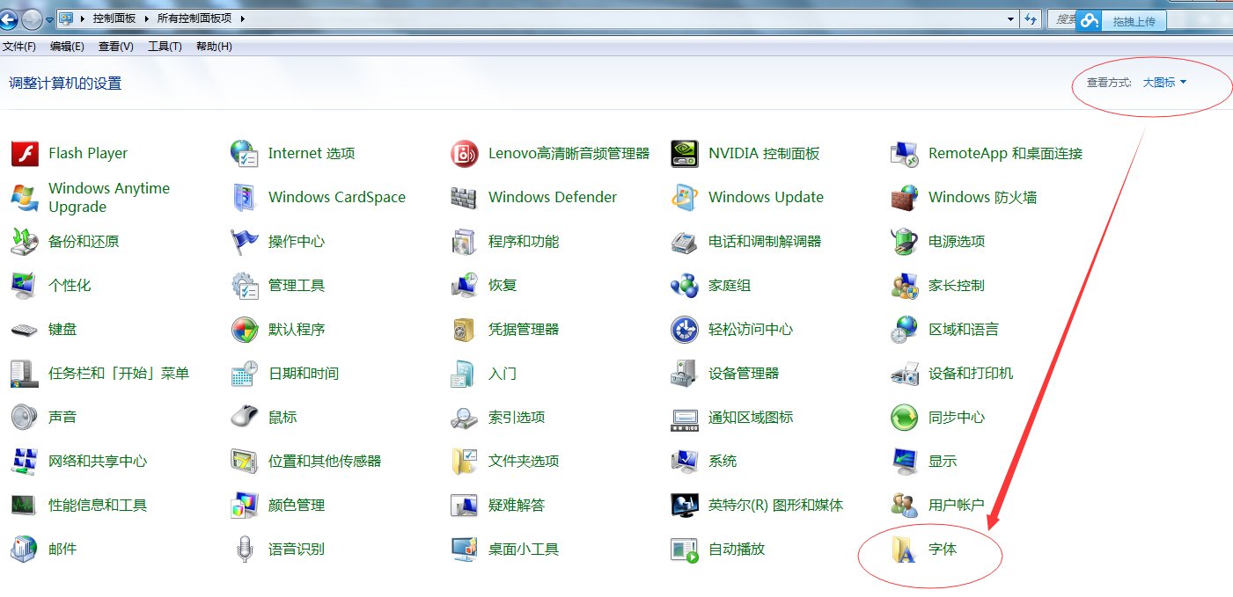Open the NVIDIA 控制面板
This screenshot has height=597, width=1233.
[x=763, y=152]
